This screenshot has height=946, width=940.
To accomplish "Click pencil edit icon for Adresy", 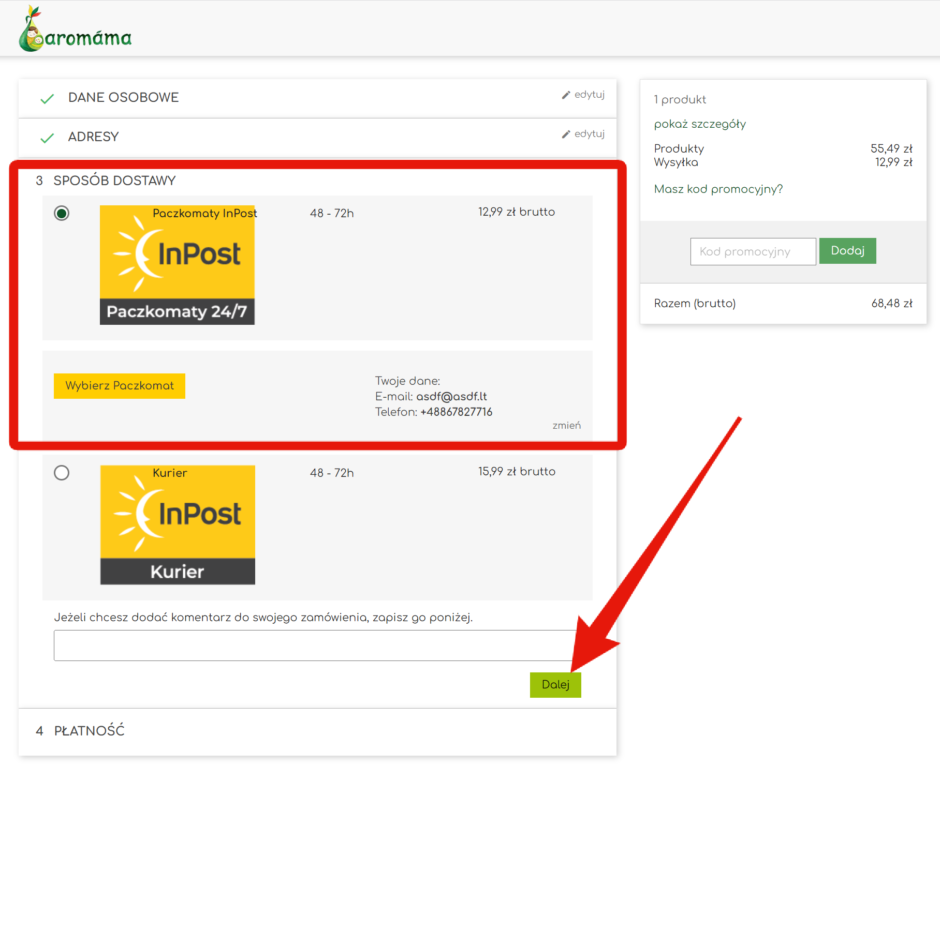I will pyautogui.click(x=566, y=134).
